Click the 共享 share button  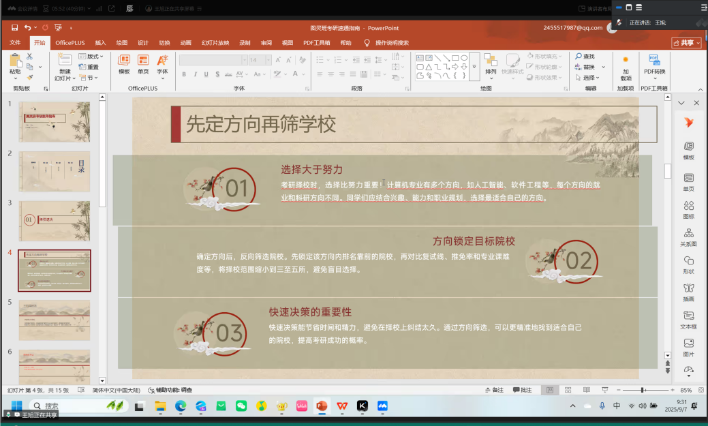(687, 42)
